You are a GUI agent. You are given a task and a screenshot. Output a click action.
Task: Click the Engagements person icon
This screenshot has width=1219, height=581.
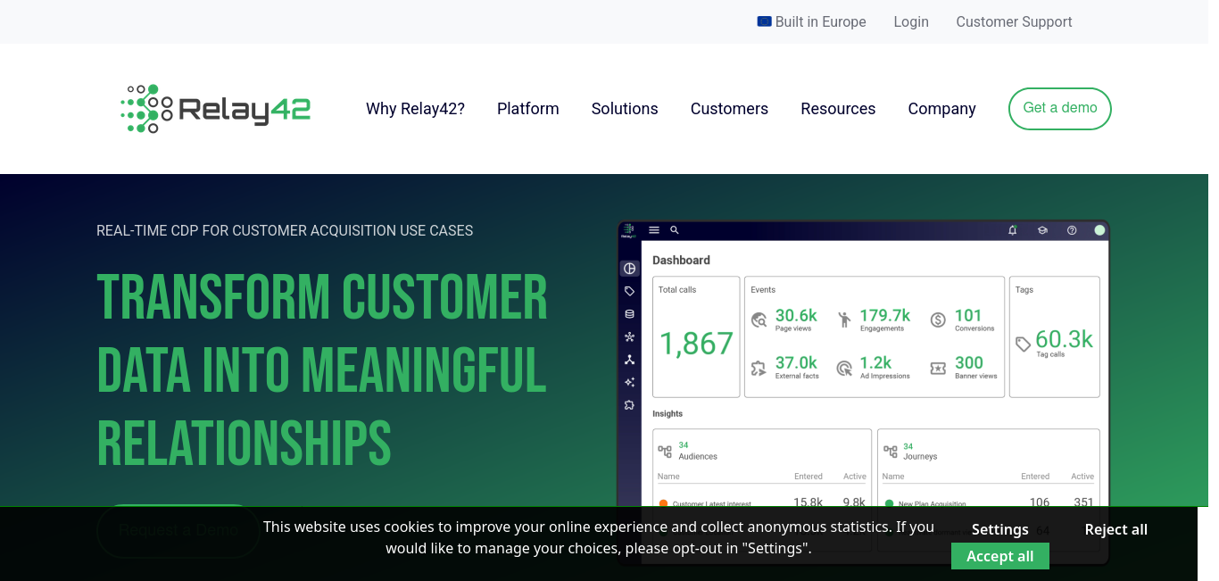(844, 320)
